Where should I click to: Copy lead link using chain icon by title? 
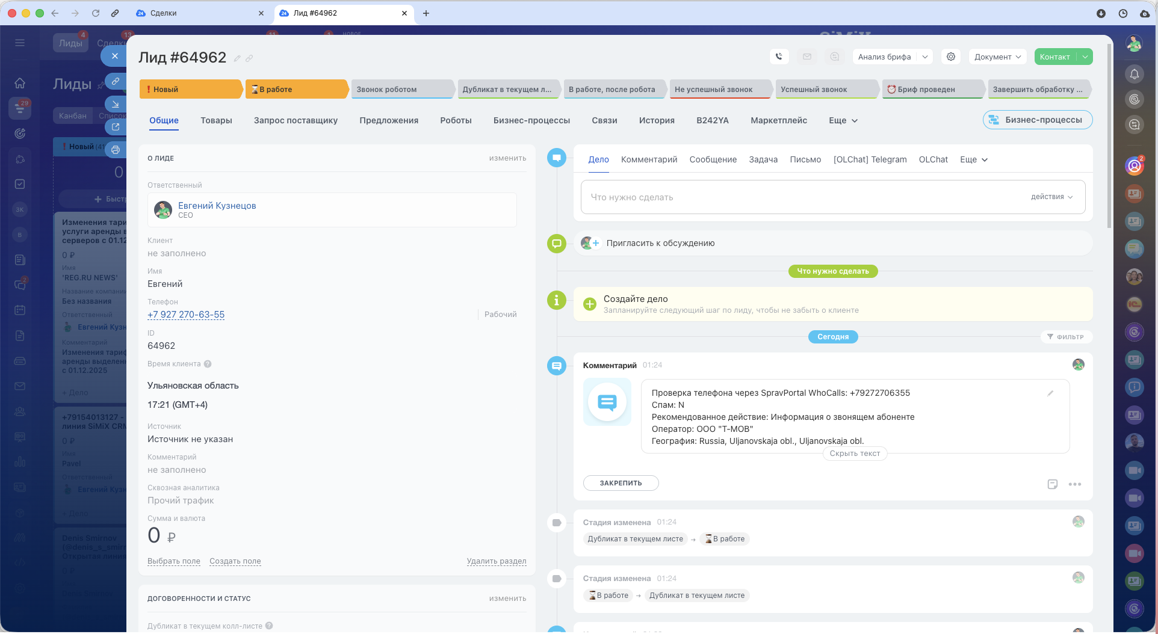(249, 58)
